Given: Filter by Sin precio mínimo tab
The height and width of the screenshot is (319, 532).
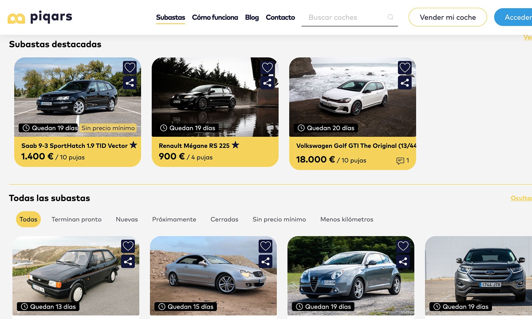Looking at the screenshot, I should tap(279, 219).
